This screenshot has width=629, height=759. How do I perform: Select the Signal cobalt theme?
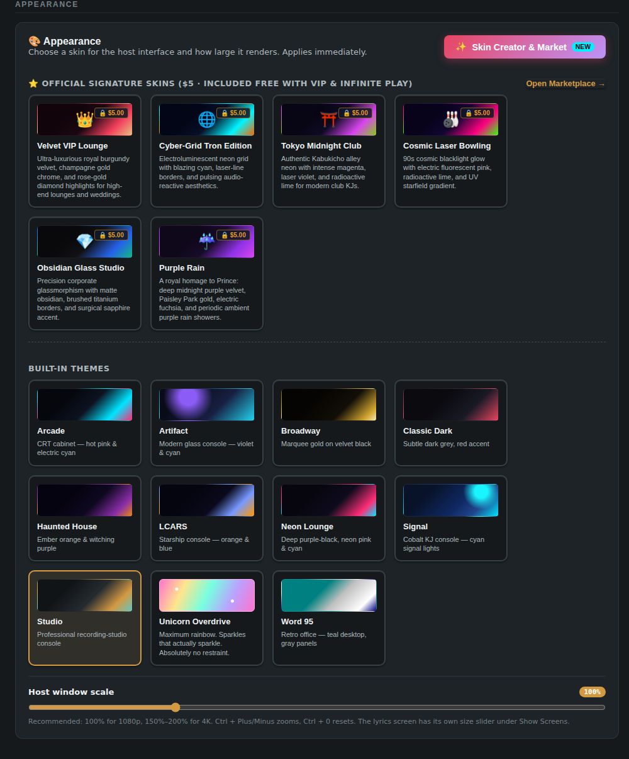tap(451, 519)
